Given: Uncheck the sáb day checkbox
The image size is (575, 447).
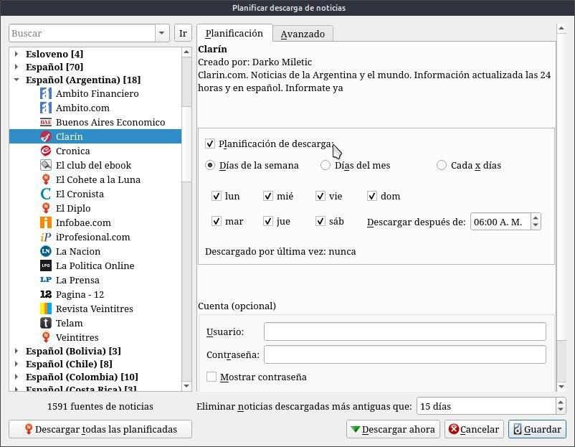Looking at the screenshot, I should pos(320,221).
